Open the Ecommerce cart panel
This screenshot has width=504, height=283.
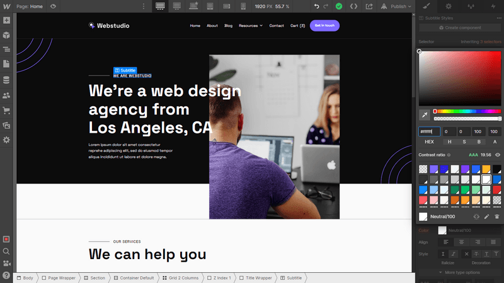(x=6, y=111)
